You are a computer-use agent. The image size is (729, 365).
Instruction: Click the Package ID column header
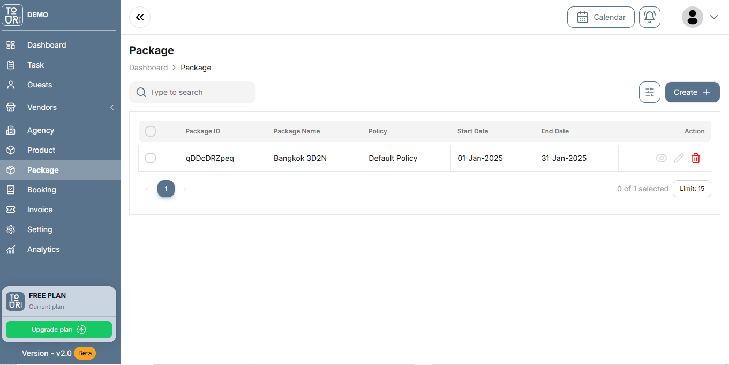coord(202,131)
